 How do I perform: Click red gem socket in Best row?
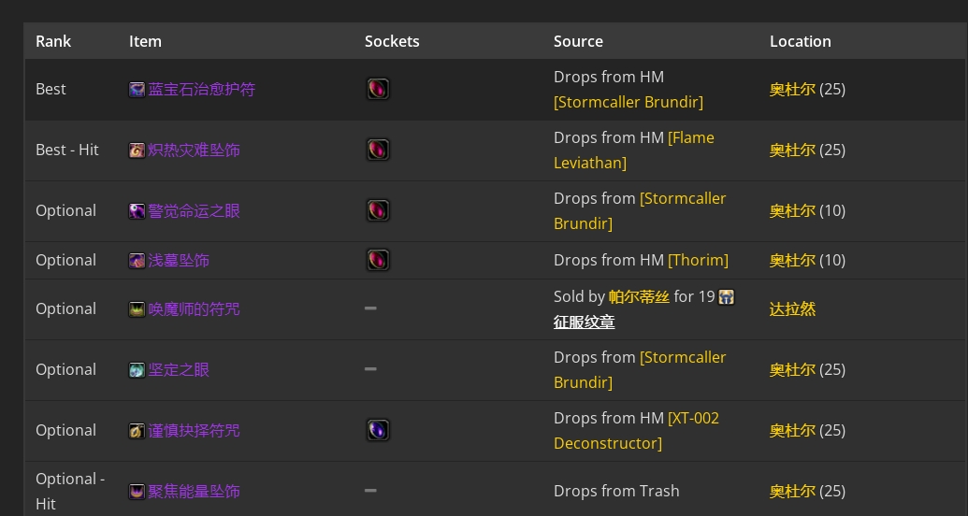[x=378, y=89]
